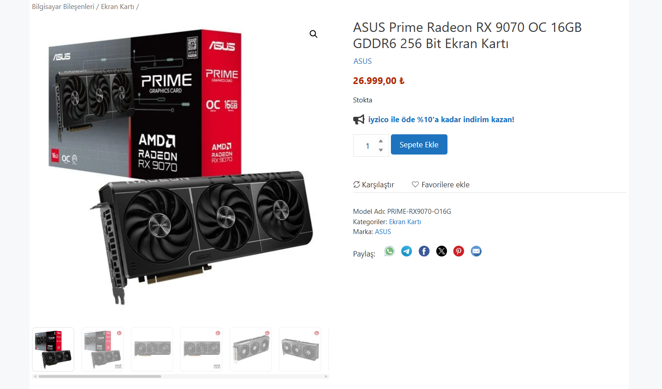Add to favorites with Favorilere ekle
The image size is (662, 389).
441,185
